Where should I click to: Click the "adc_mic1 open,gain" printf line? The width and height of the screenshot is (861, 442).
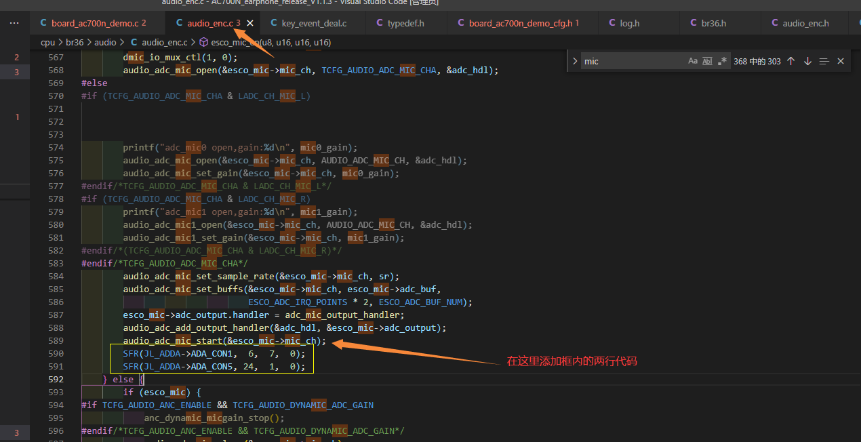(240, 212)
